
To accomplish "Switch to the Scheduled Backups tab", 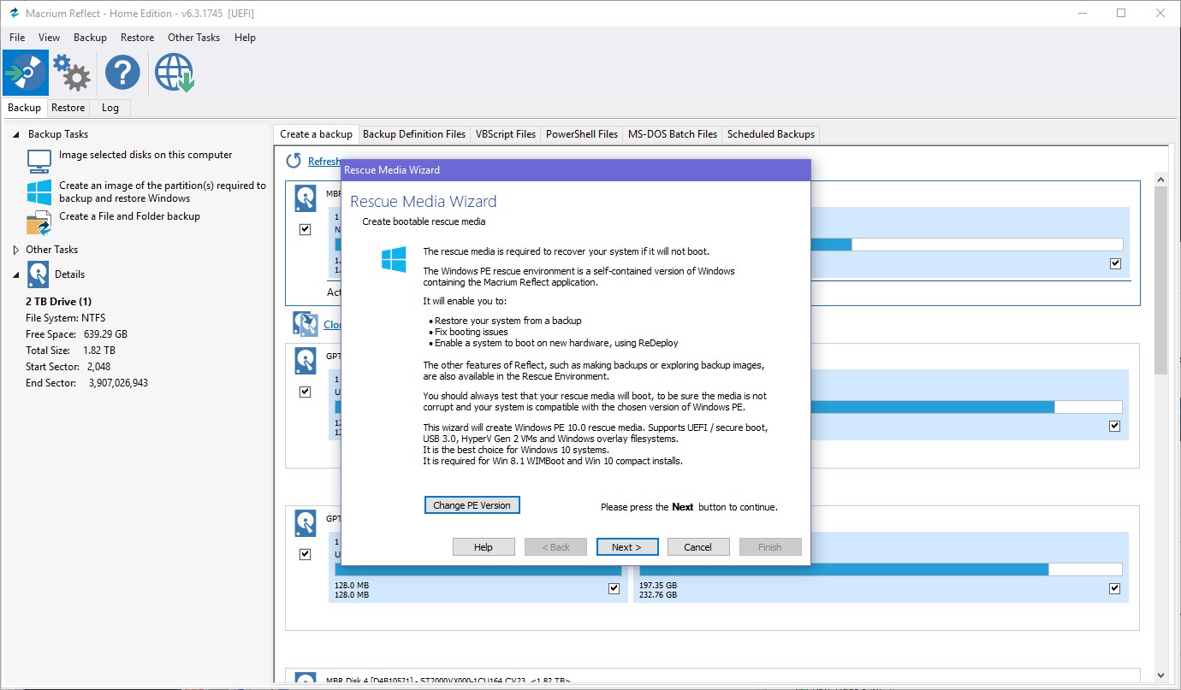I will tap(770, 134).
